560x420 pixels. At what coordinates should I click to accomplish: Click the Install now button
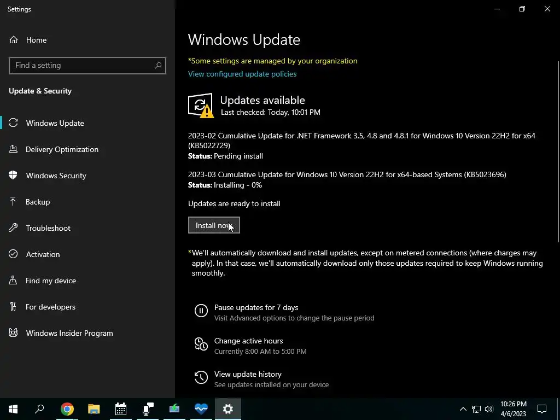pyautogui.click(x=214, y=225)
